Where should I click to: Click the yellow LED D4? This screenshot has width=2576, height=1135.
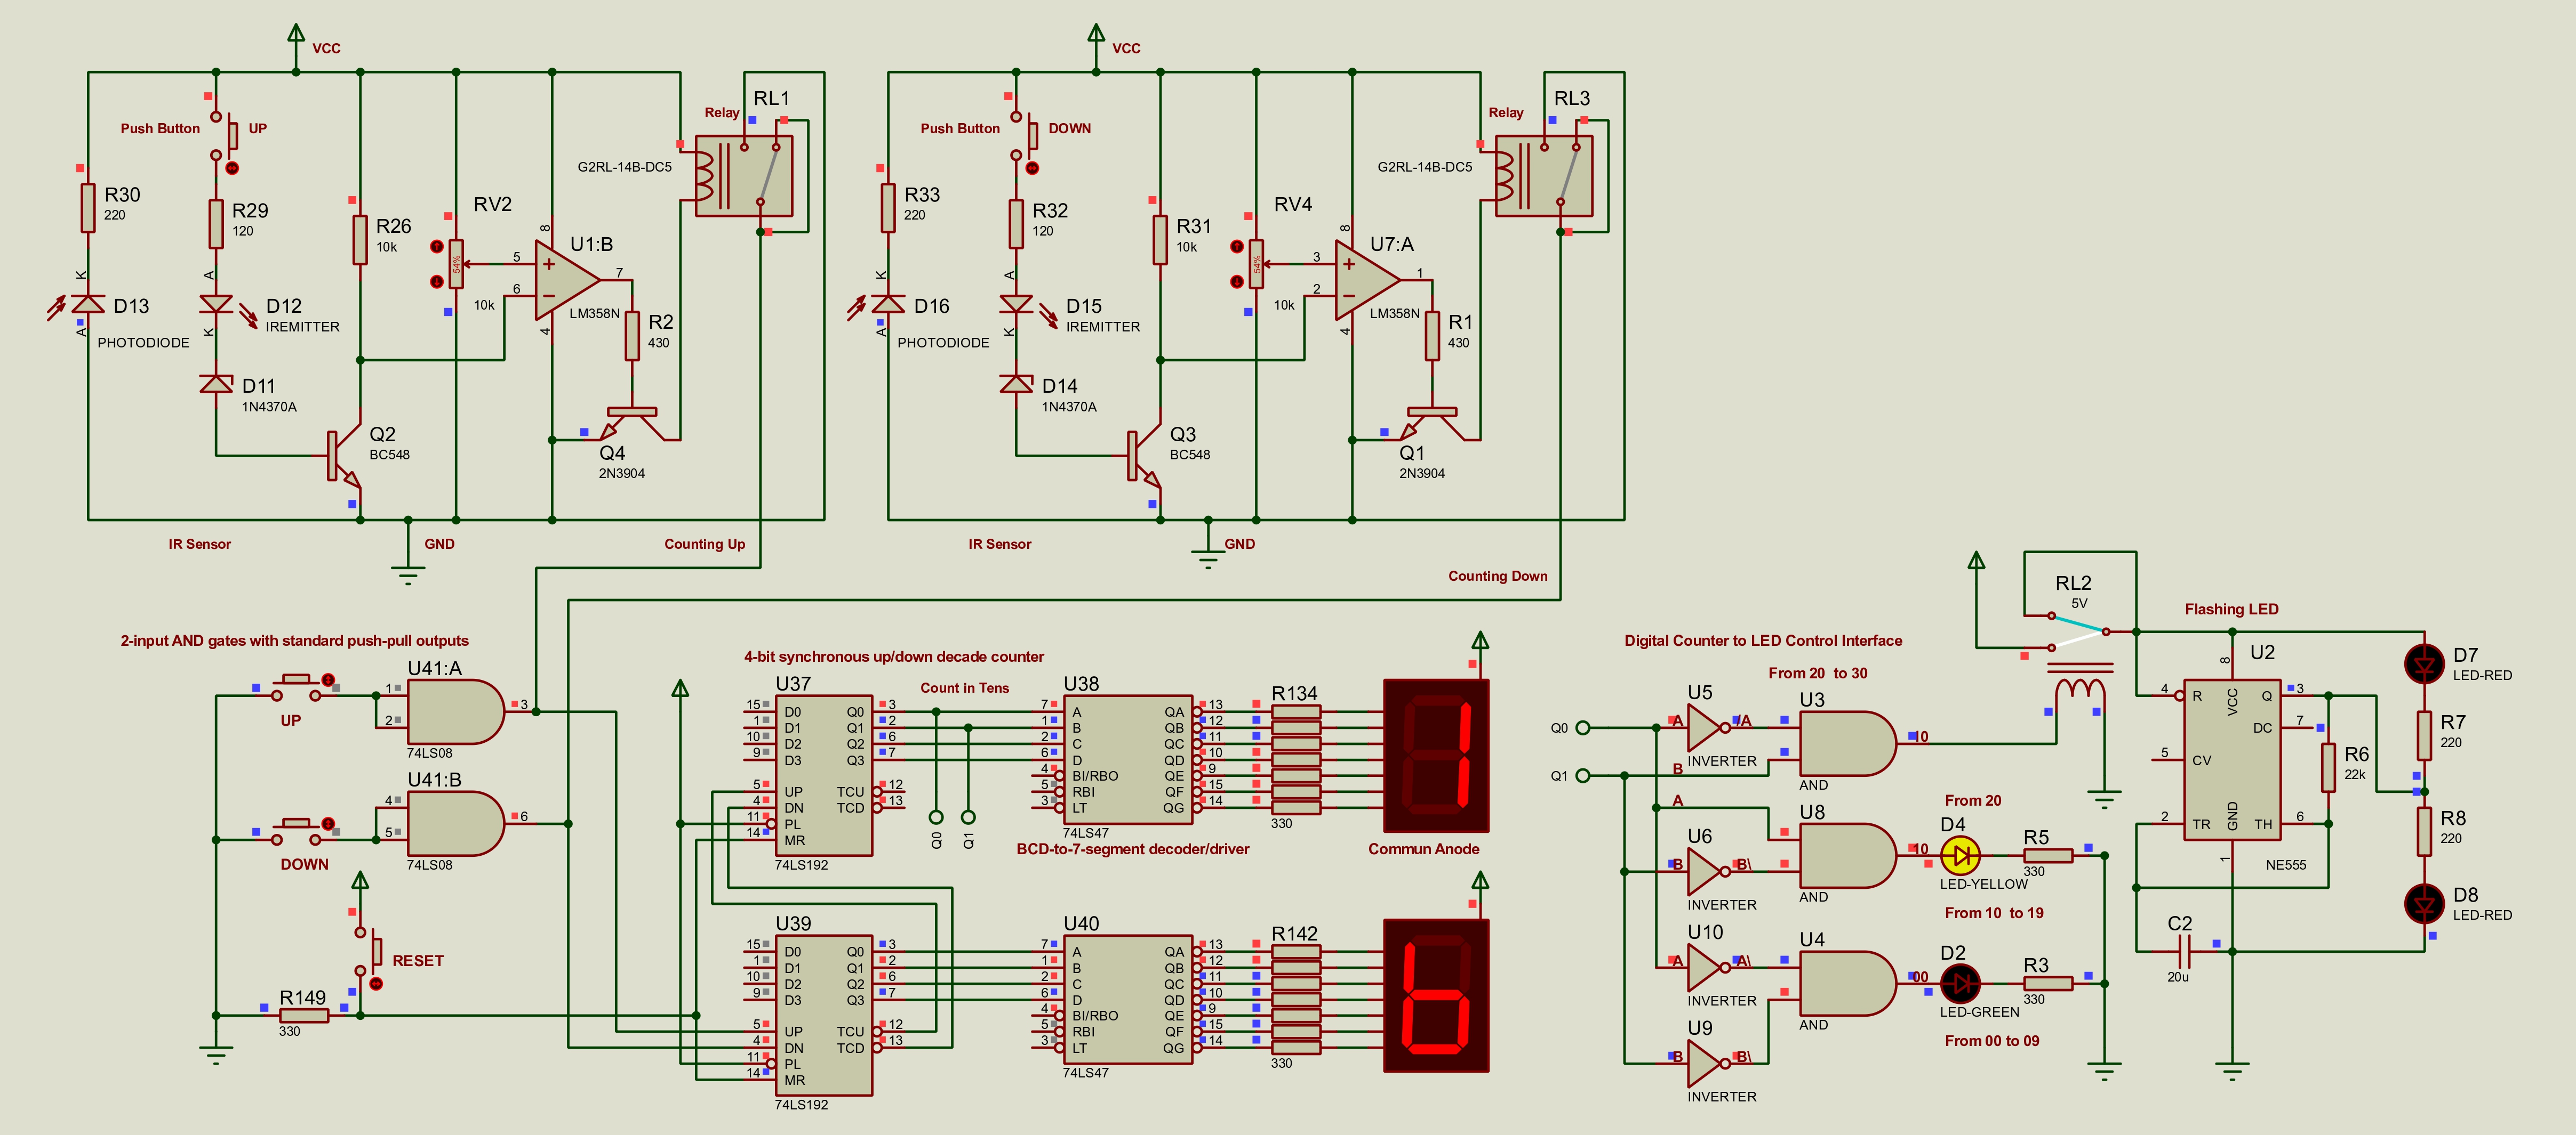point(1960,855)
